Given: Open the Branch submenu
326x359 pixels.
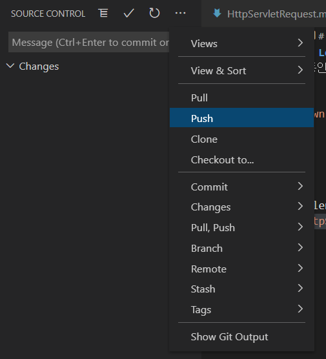Looking at the screenshot, I should [x=241, y=248].
